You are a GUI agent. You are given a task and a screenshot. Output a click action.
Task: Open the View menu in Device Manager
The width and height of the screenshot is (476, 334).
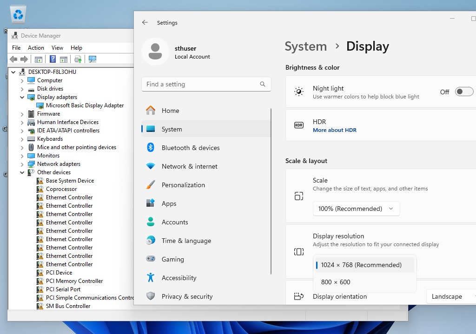pos(57,48)
